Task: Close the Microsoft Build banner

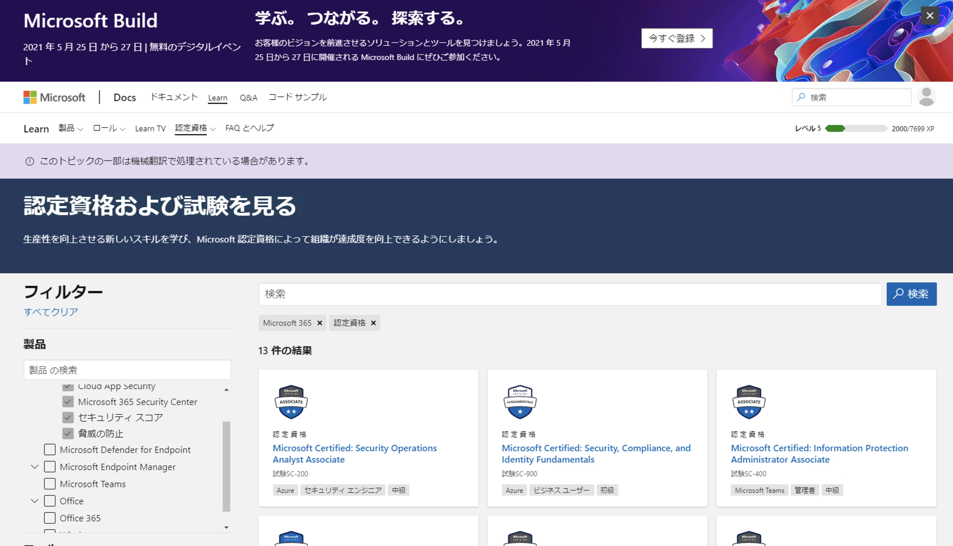Action: click(930, 15)
